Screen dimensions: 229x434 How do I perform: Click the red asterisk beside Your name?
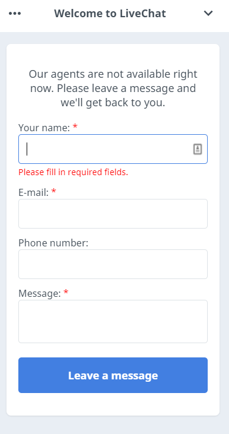pos(75,127)
